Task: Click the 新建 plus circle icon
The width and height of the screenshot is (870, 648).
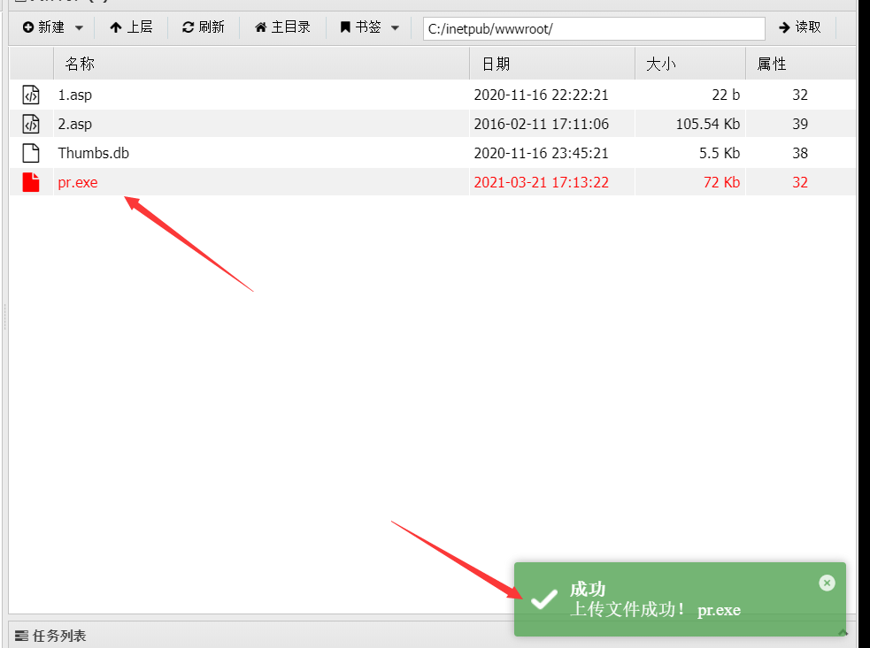Action: 28,27
